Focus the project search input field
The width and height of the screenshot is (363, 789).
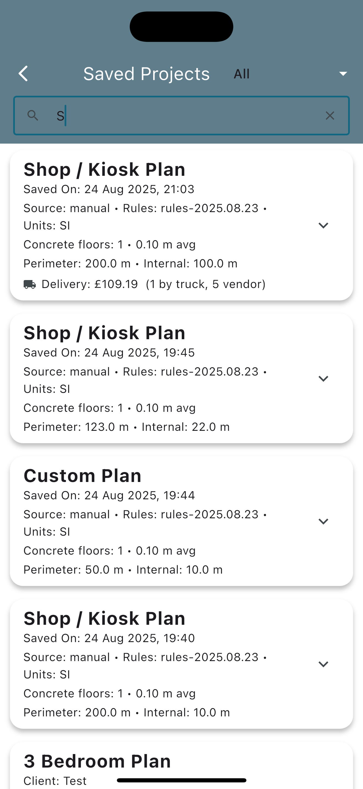coord(184,116)
